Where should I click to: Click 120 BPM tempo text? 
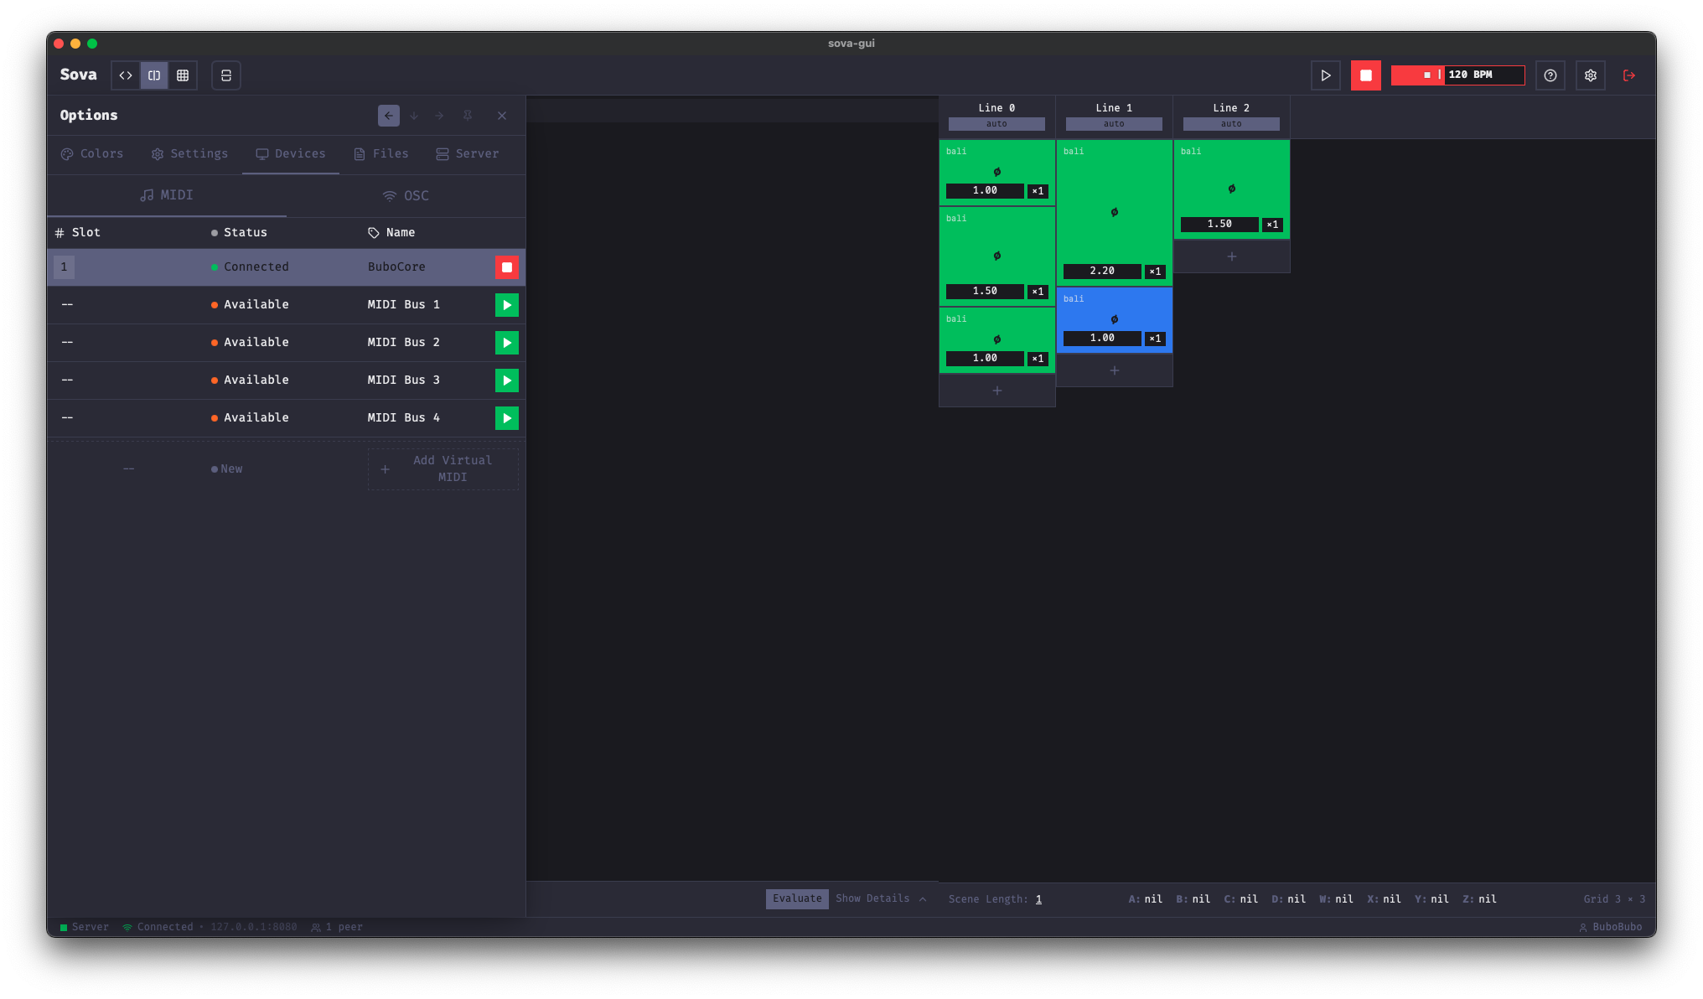click(1471, 75)
